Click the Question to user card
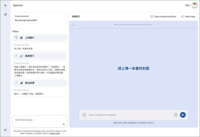Viewport: 200px width, 137px height. tap(40, 47)
